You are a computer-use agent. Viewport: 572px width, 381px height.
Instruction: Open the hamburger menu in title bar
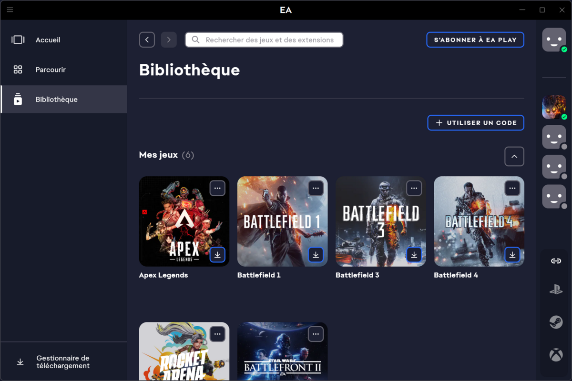click(x=10, y=10)
